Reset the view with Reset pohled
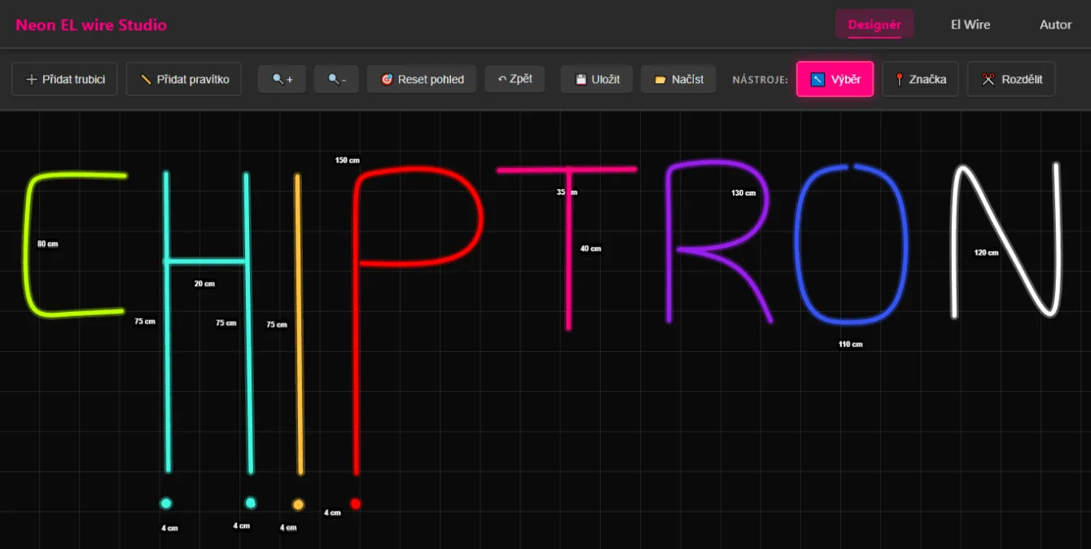Image resolution: width=1091 pixels, height=549 pixels. click(x=422, y=79)
